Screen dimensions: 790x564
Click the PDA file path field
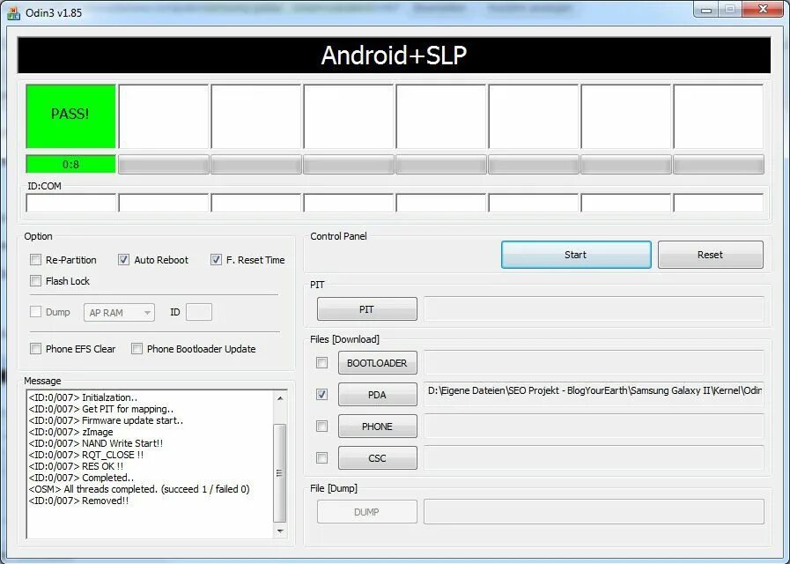[x=594, y=395]
